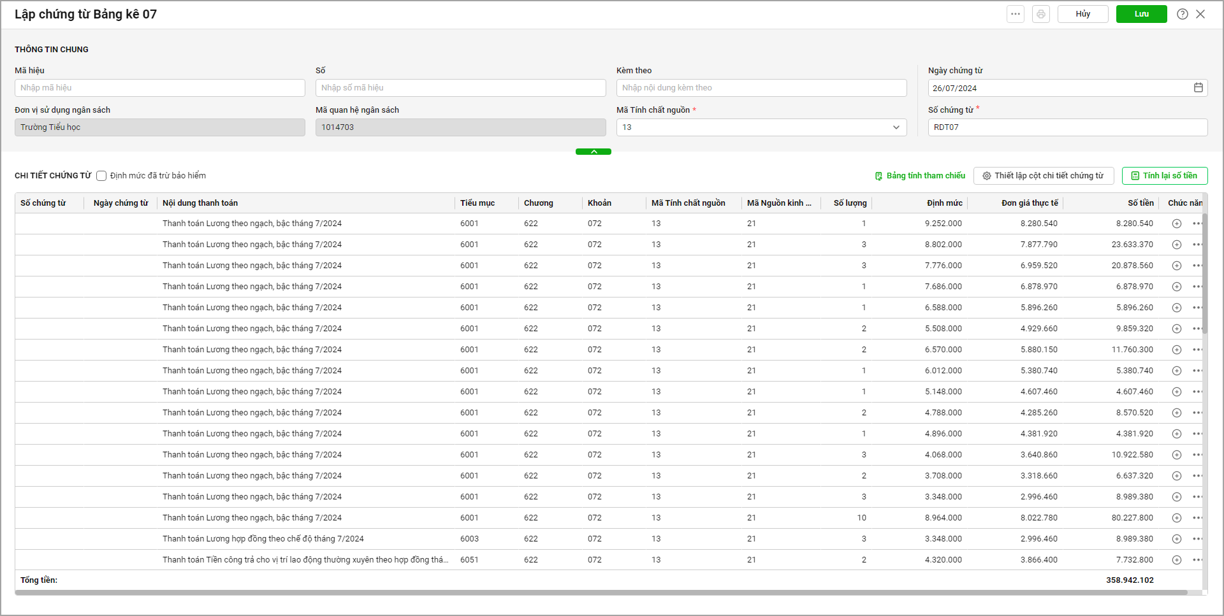Click the Số chứng từ field containing RDT07
Viewport: 1224px width, 616px height.
[x=1068, y=127]
